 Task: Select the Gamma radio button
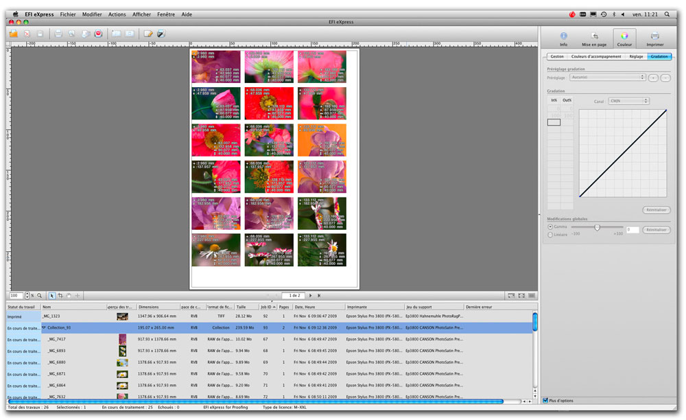click(550, 226)
